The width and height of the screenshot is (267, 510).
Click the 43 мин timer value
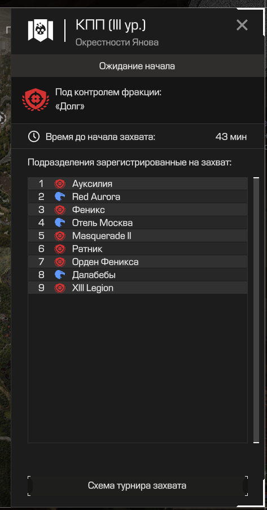[x=231, y=137]
